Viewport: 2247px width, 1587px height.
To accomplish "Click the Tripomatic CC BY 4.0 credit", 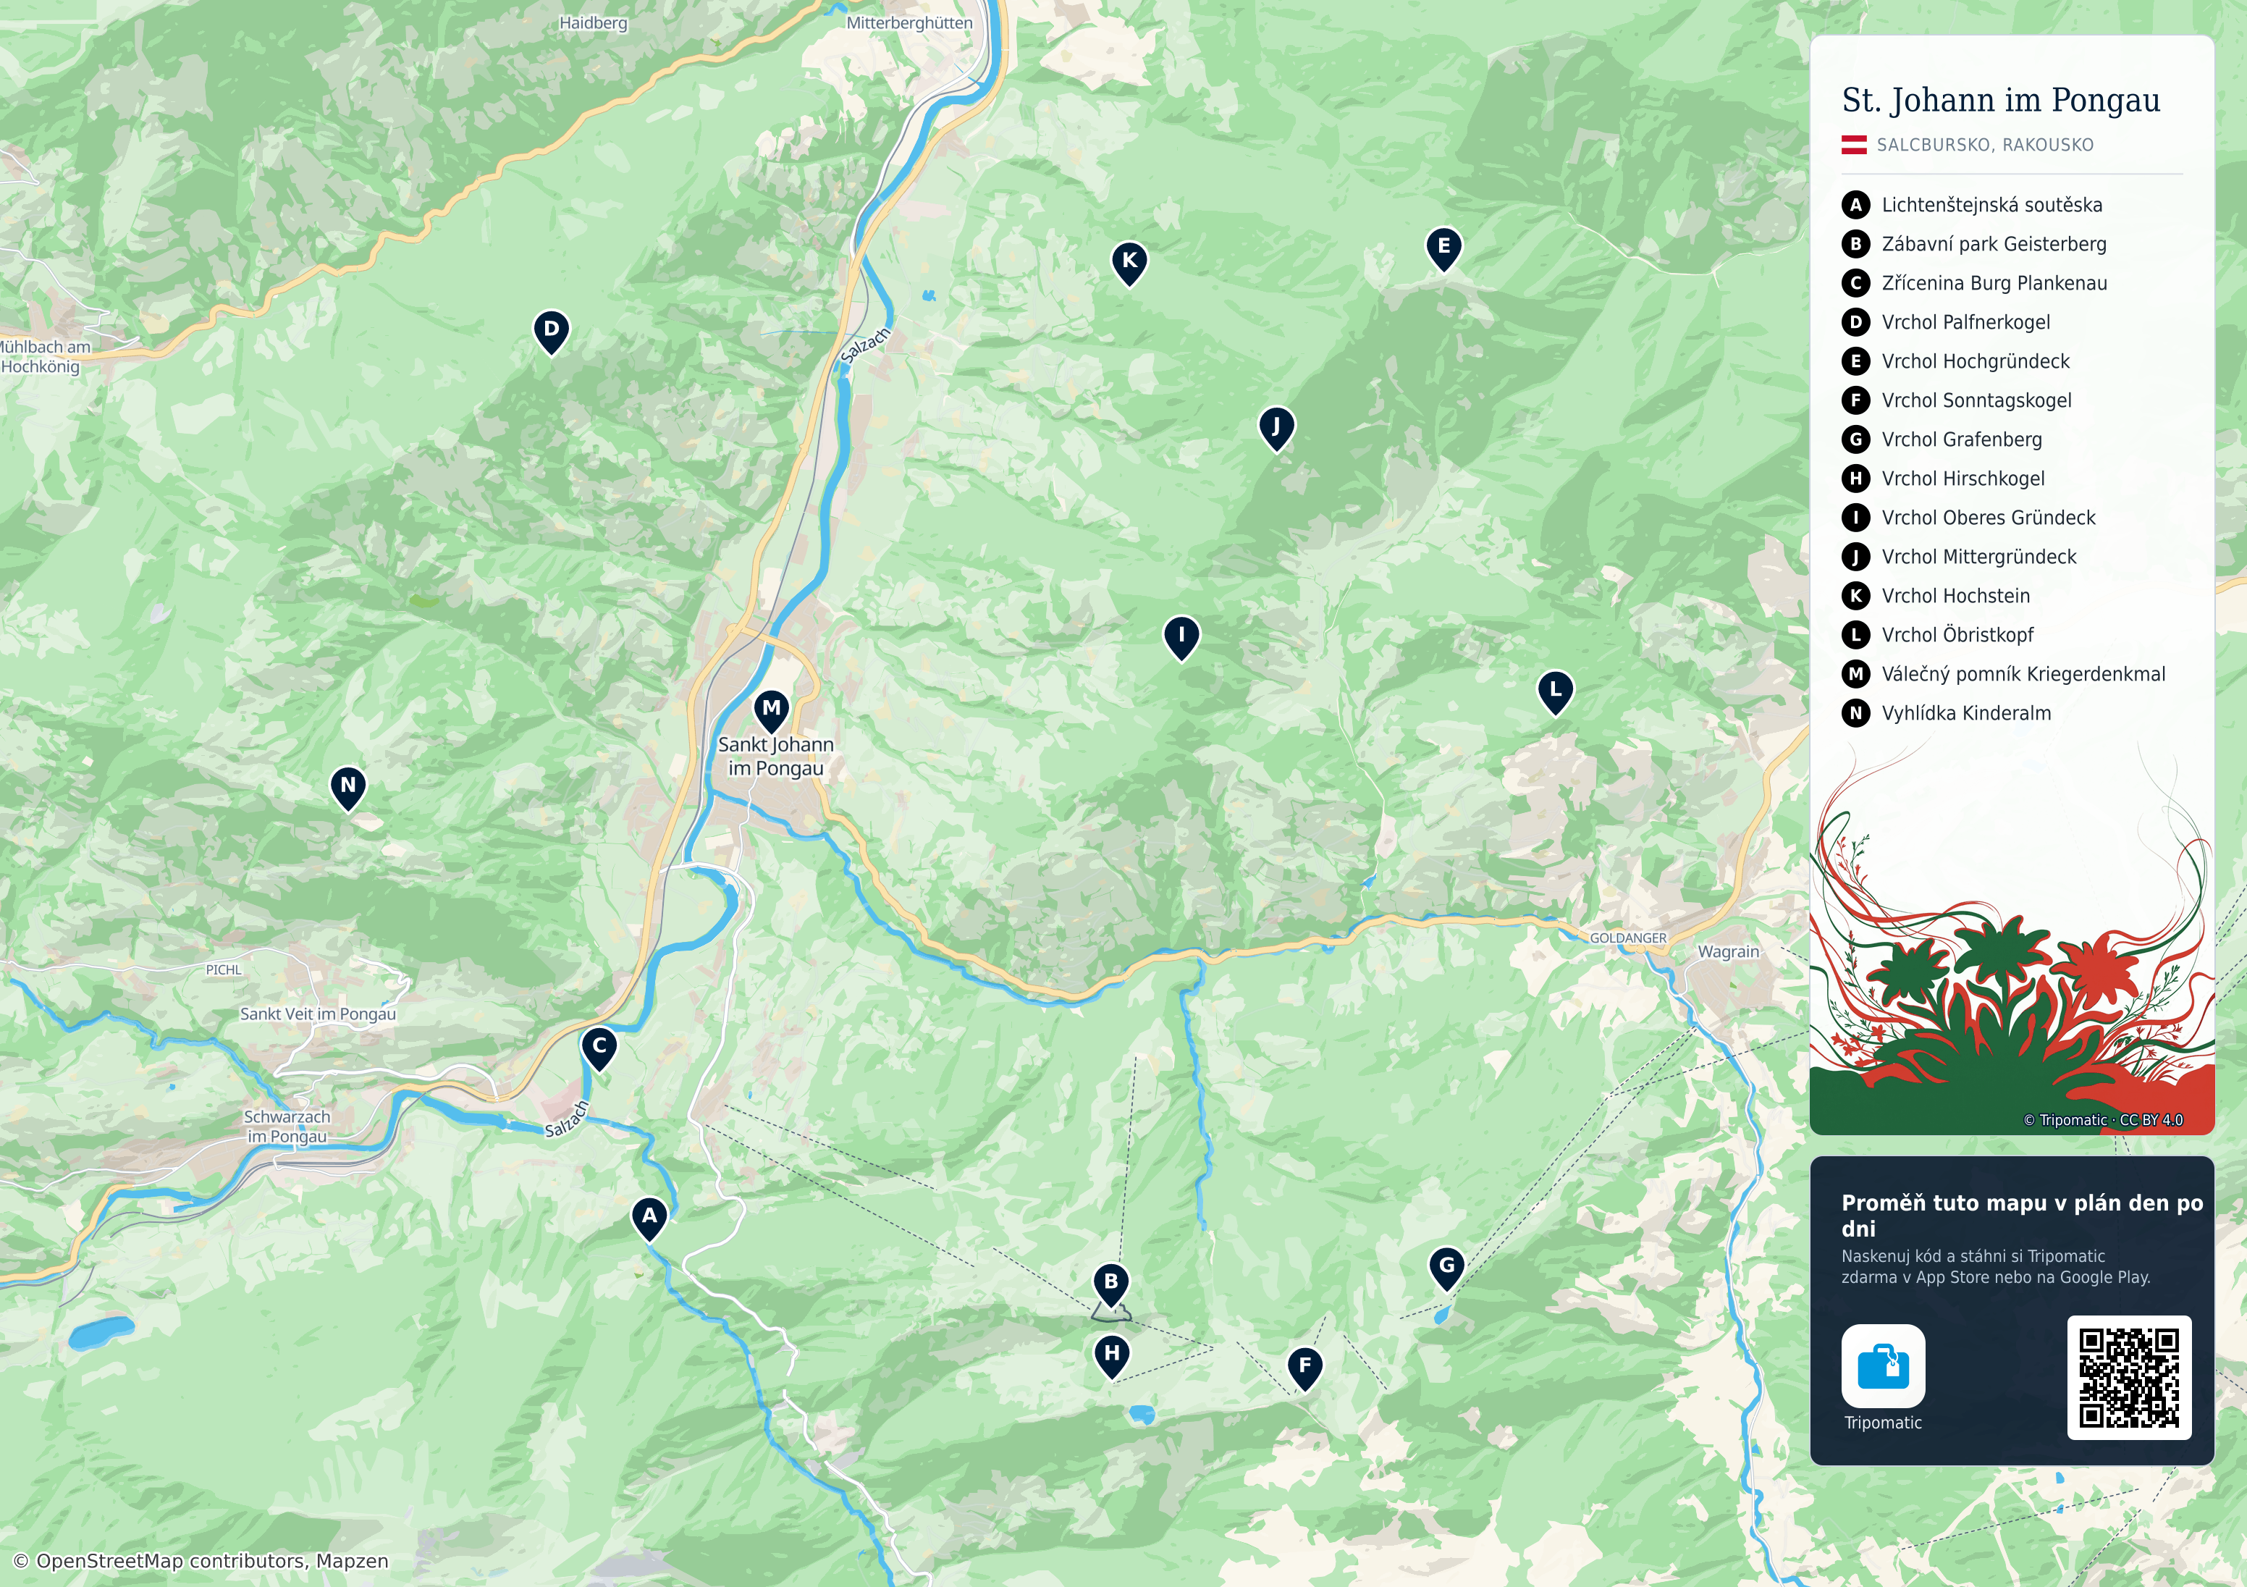I will [x=2103, y=1120].
